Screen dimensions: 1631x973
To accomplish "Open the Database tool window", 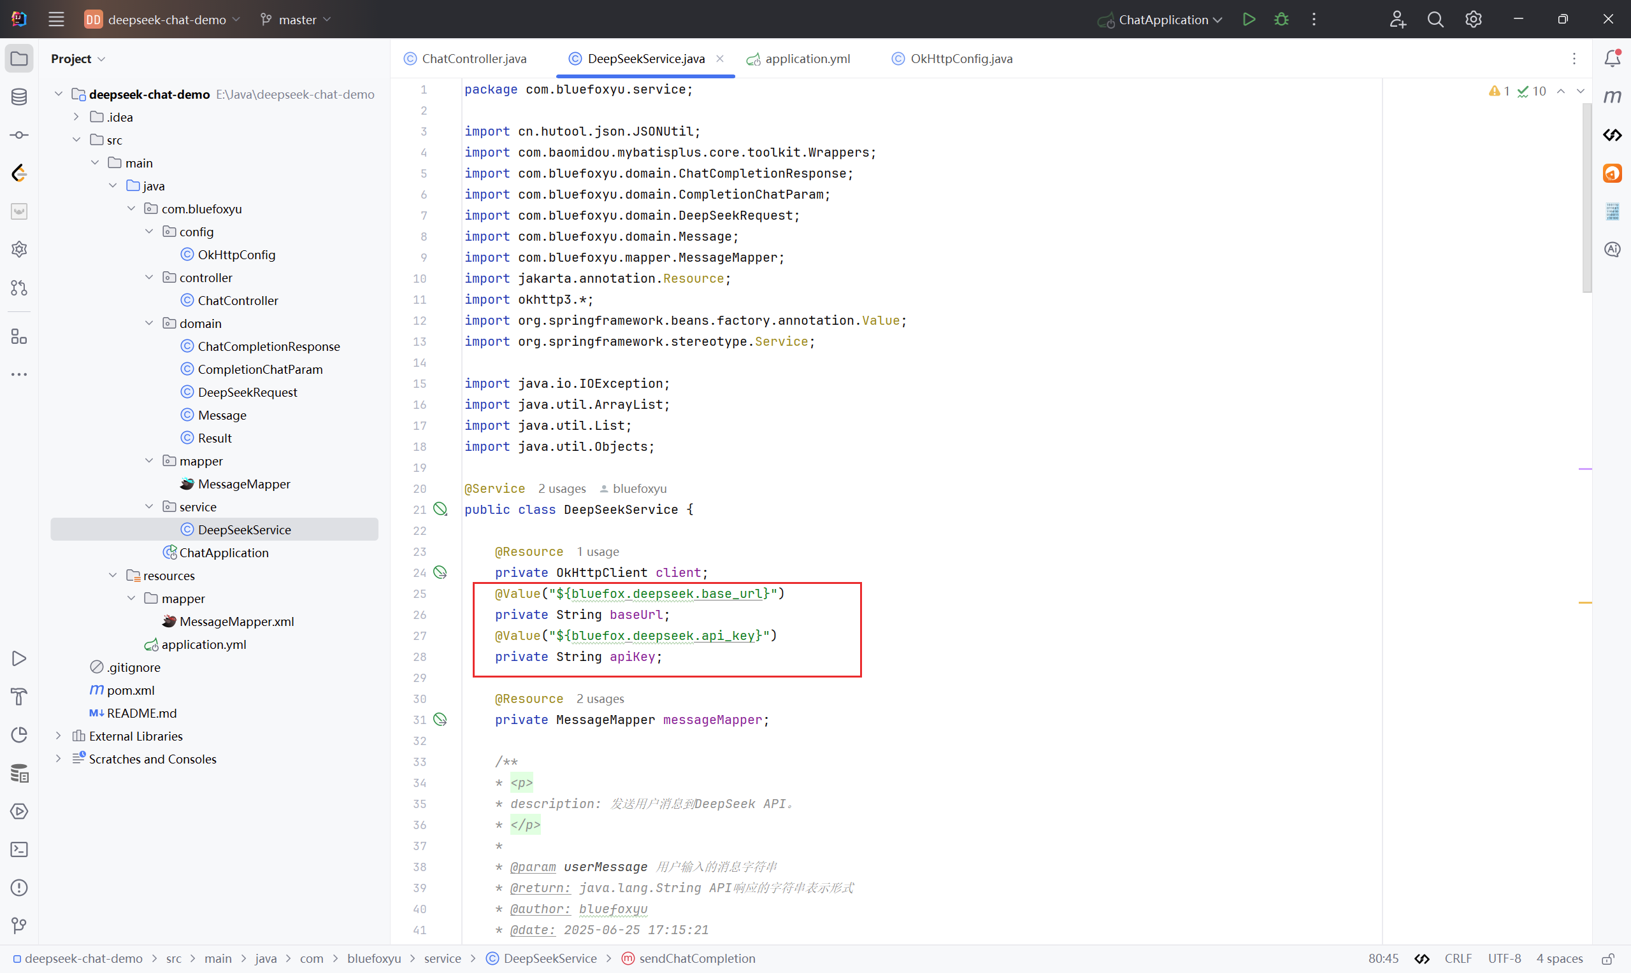I will (x=19, y=97).
